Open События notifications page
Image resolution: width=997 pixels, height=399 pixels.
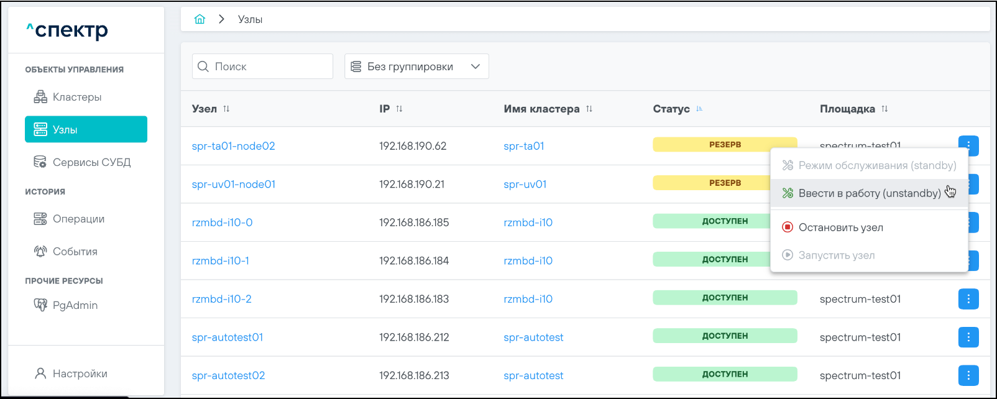(x=75, y=252)
